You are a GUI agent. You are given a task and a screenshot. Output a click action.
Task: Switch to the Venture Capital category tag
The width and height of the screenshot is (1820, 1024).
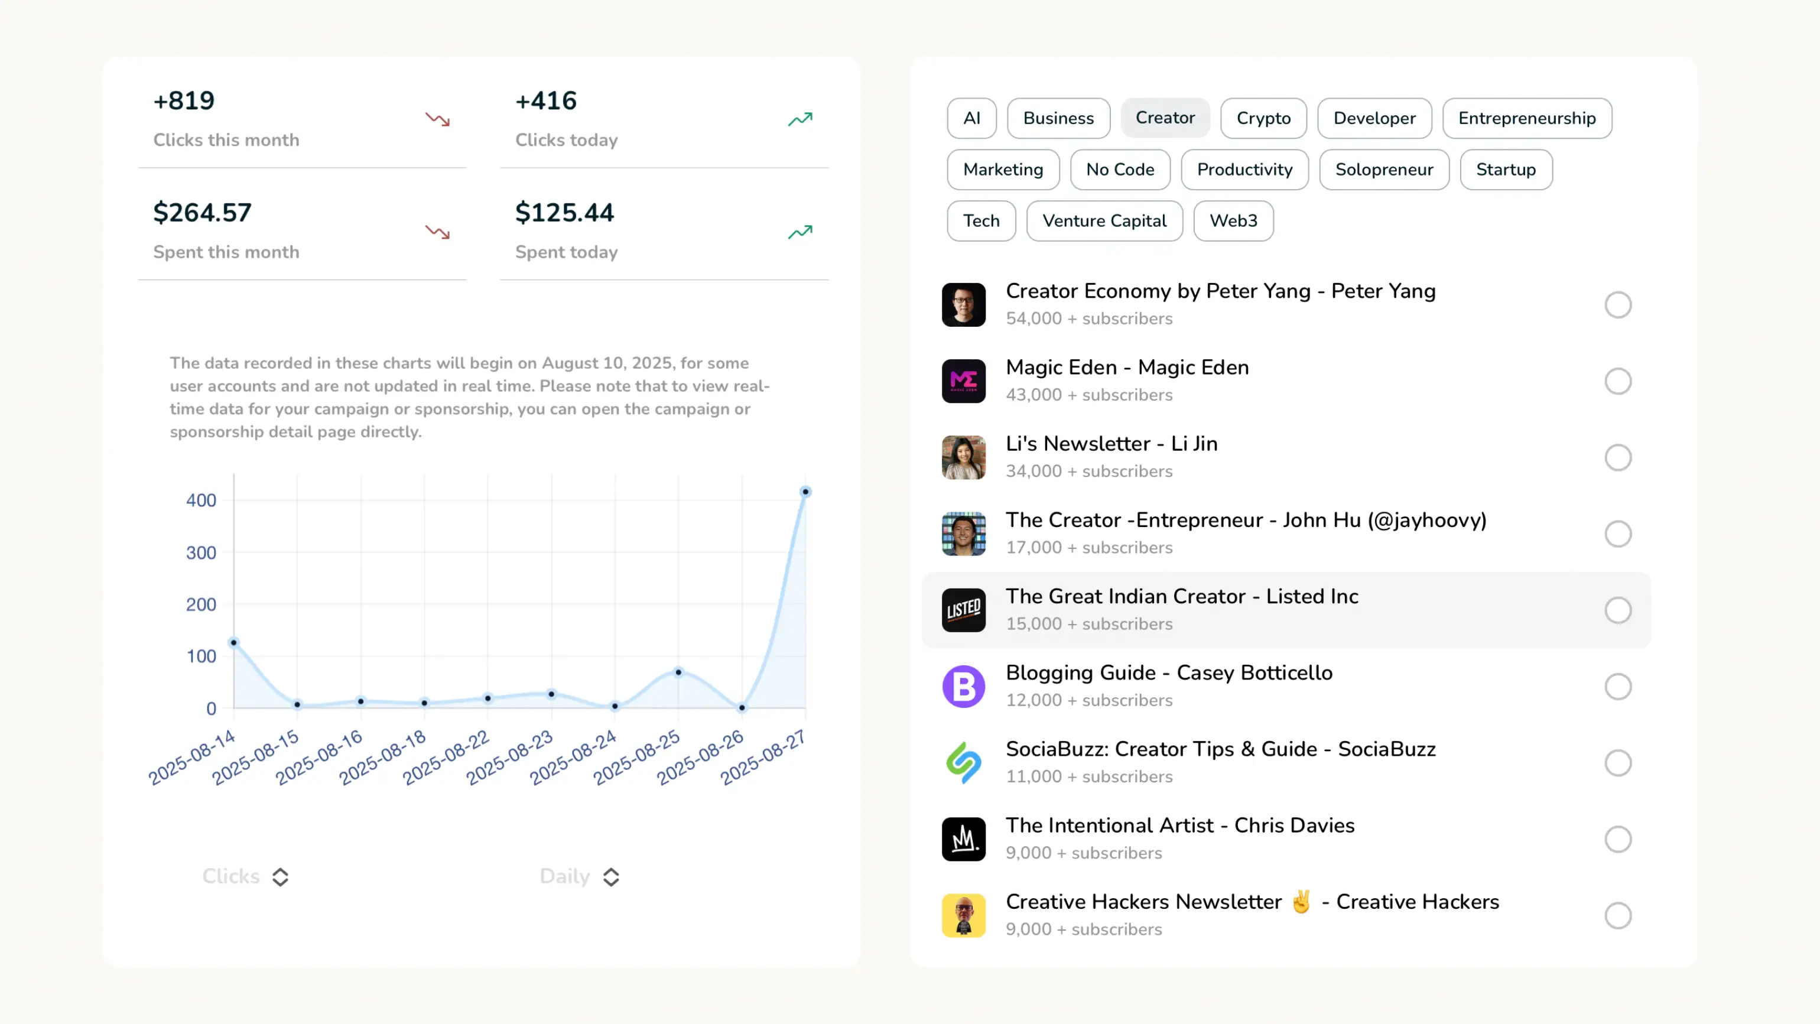tap(1104, 220)
